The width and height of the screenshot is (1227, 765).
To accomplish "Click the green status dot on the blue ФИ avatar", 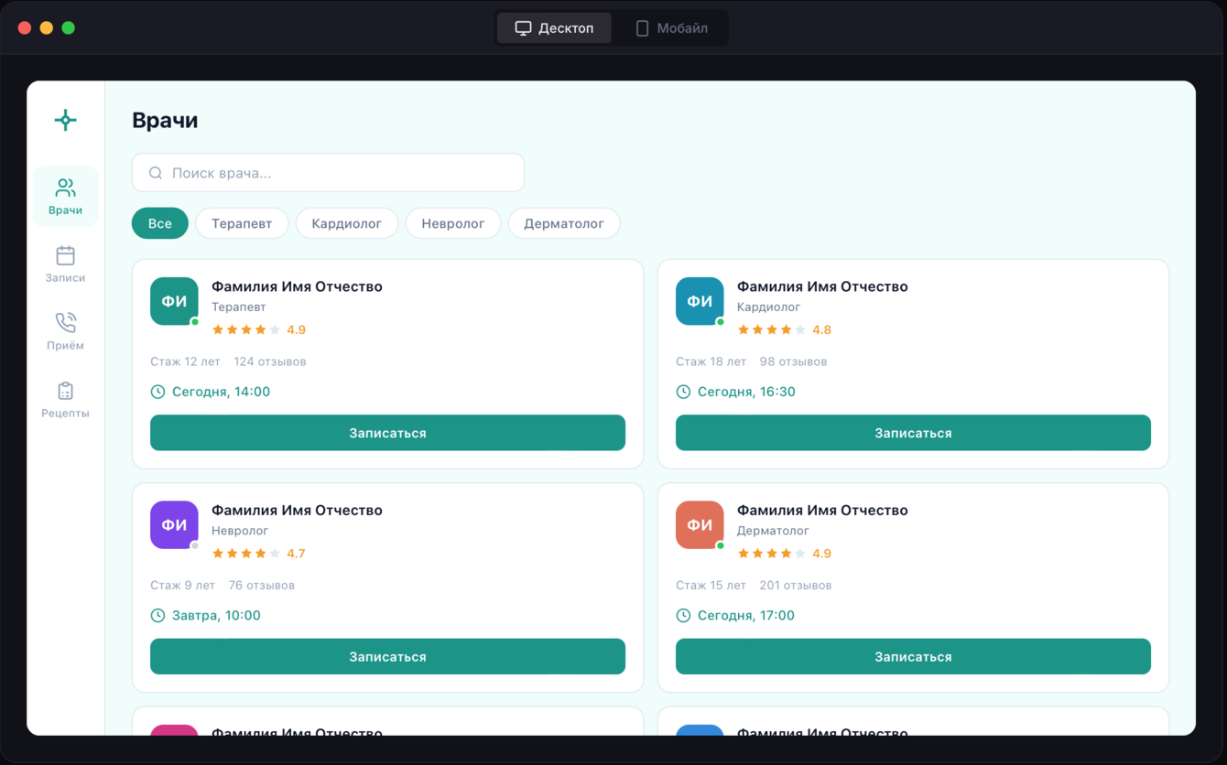I will tap(721, 322).
